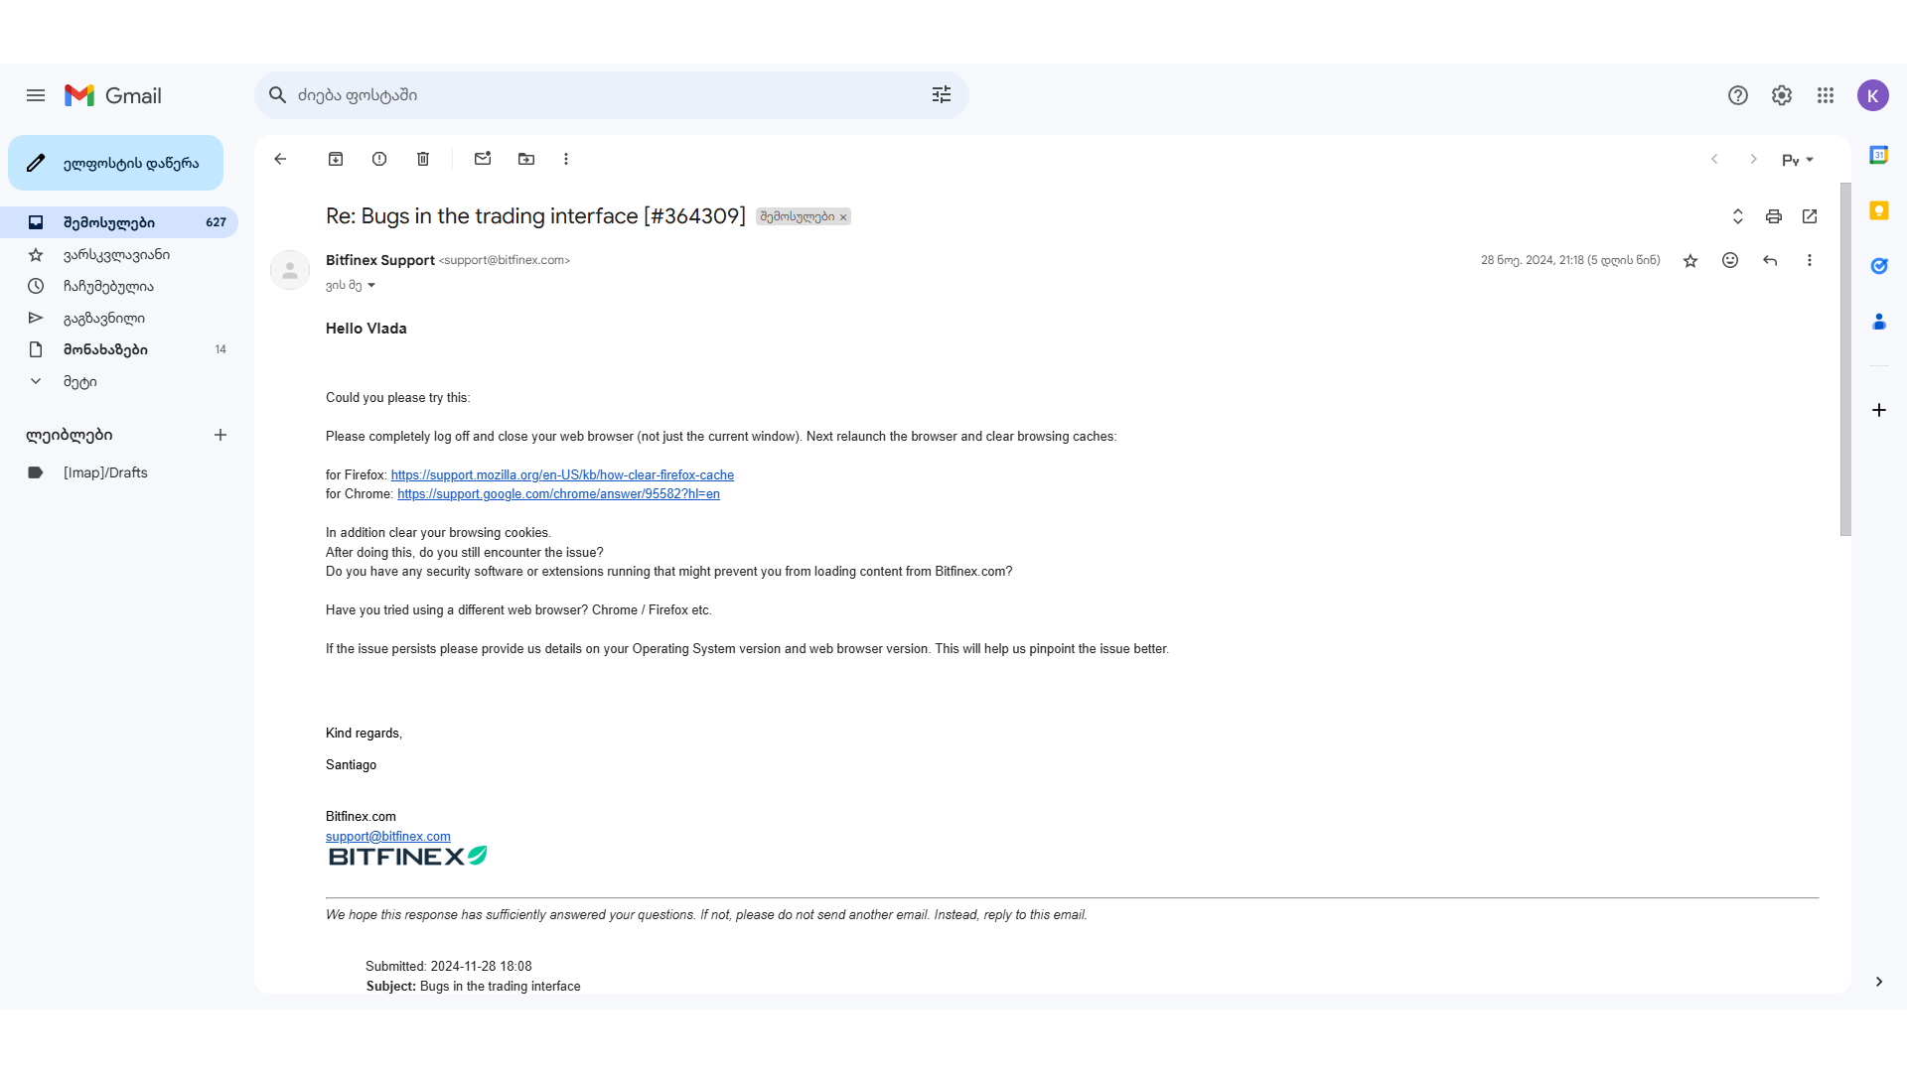Click the report spam icon

[378, 159]
